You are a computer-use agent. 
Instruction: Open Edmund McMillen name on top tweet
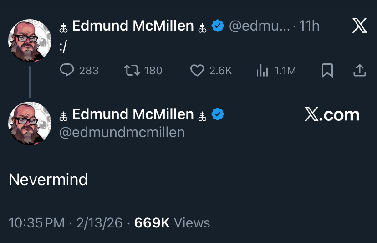[132, 26]
